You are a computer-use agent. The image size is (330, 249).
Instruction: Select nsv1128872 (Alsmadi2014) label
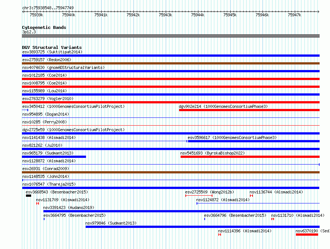click(x=49, y=161)
